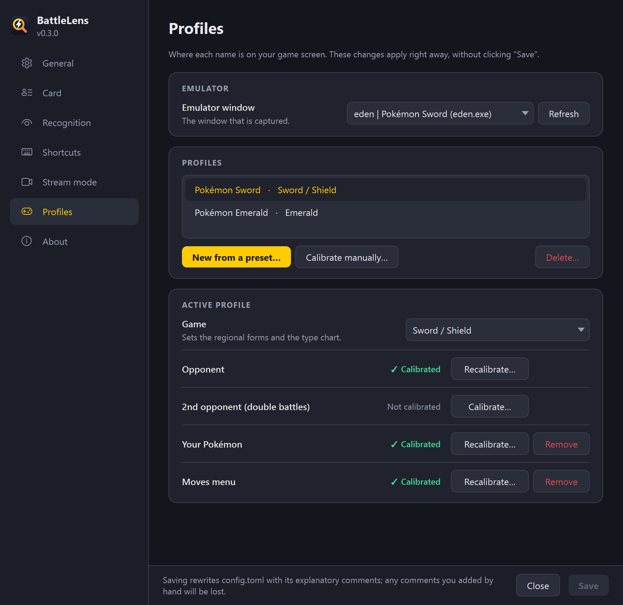Screen dimensions: 623x605
Task: Recalibrate the Moves menu region
Action: point(490,482)
